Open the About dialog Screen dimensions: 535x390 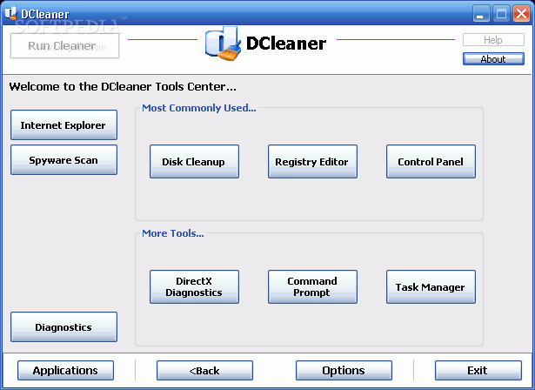coord(493,58)
